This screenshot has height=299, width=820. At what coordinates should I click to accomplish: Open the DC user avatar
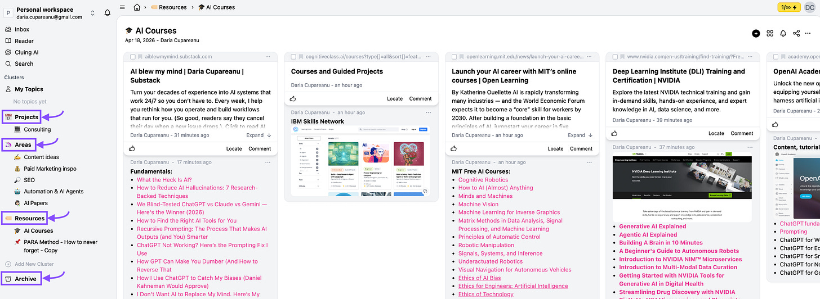pyautogui.click(x=809, y=7)
